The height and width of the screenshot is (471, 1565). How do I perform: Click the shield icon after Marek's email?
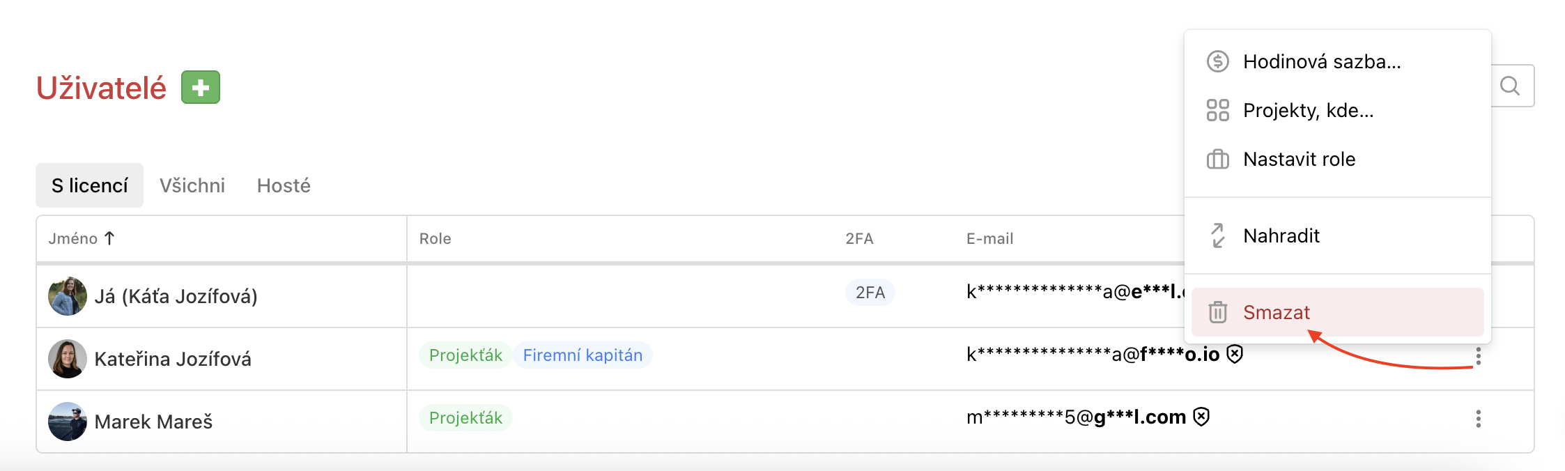click(1200, 416)
